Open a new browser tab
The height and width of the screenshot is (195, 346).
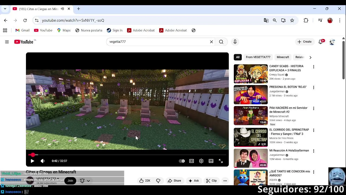(x=78, y=9)
